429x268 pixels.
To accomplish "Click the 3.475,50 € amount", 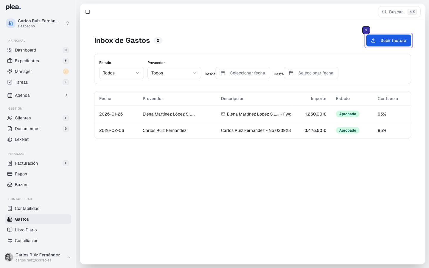I will click(315, 130).
